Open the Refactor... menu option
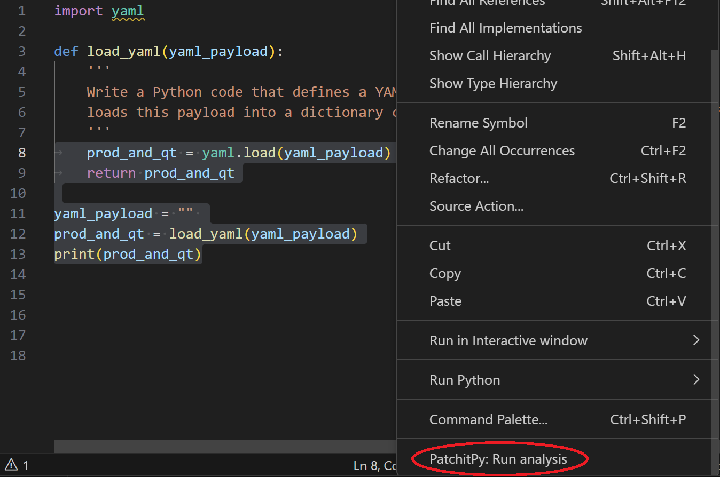Viewport: 720px width, 477px height. (x=459, y=179)
